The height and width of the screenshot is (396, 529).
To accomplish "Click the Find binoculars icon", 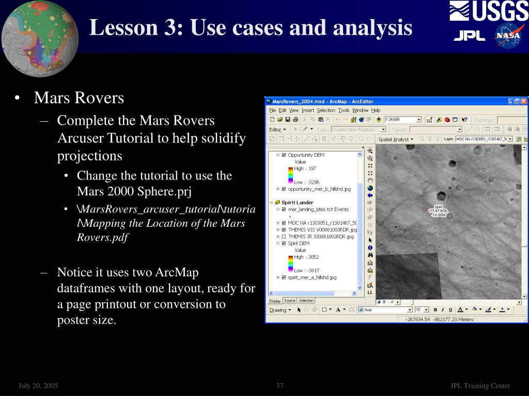I will click(x=370, y=255).
